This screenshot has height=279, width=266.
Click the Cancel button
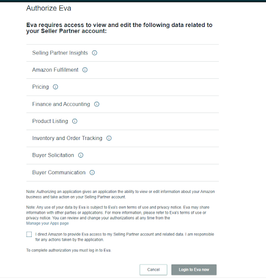click(153, 270)
